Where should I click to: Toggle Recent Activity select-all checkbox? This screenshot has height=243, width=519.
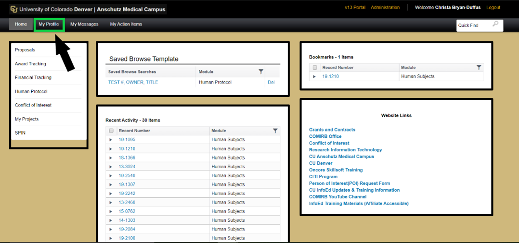[x=111, y=131]
